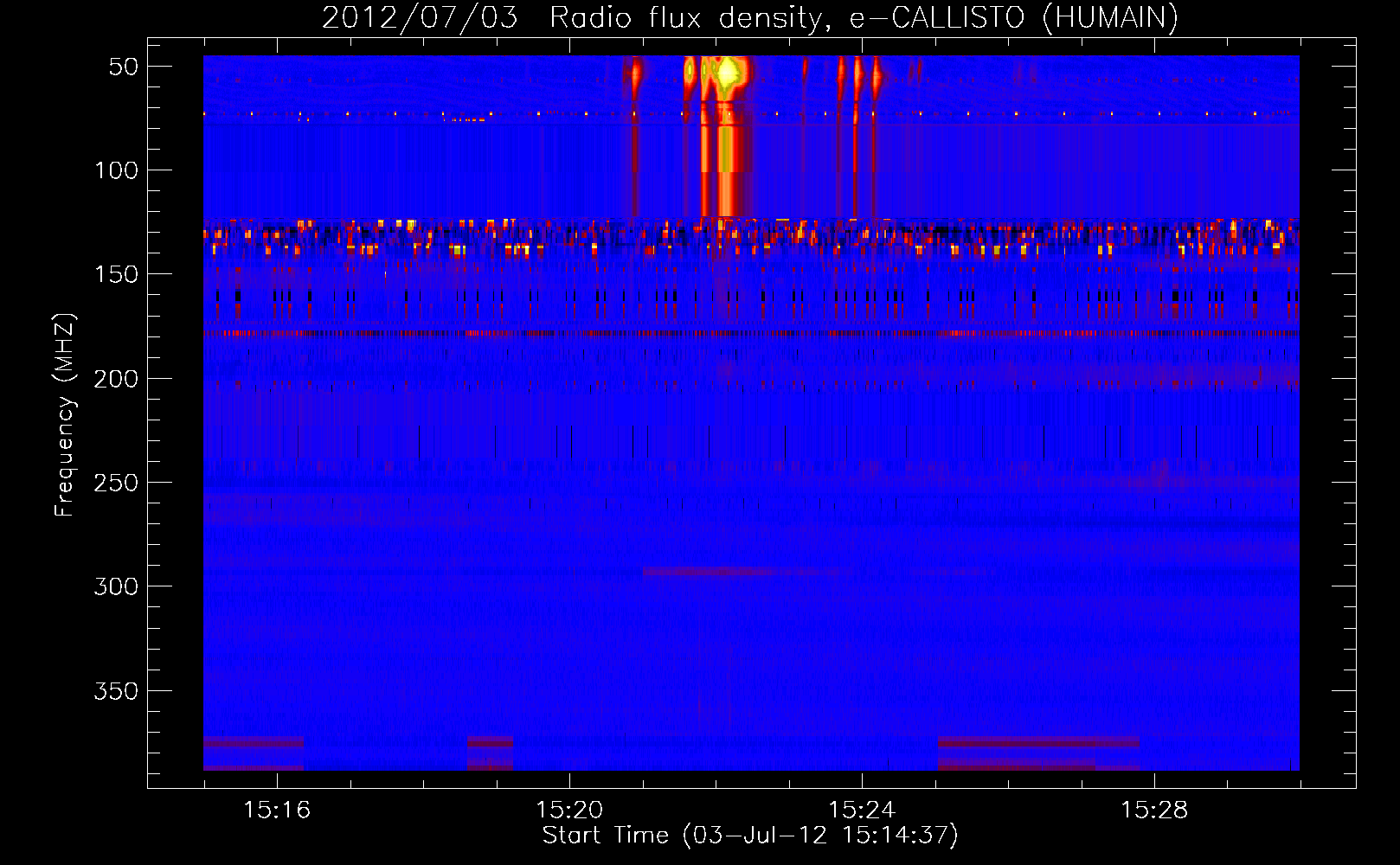Click the 15:28 time tick label
Viewport: 1400px width, 865px height.
pos(1154,811)
